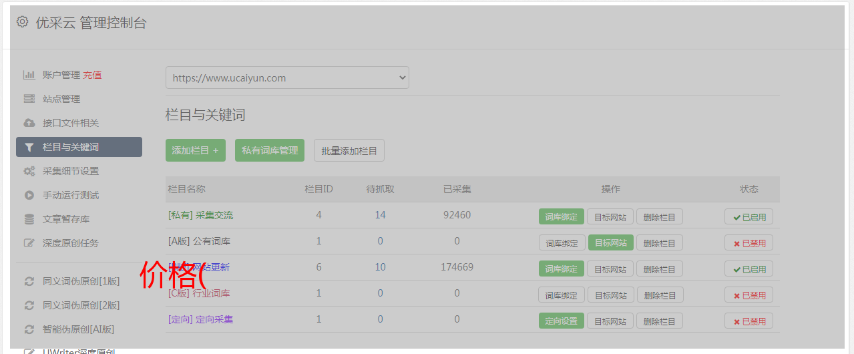
Task: Click the gear icon beside 优采云 管理控制台
Action: tap(22, 22)
